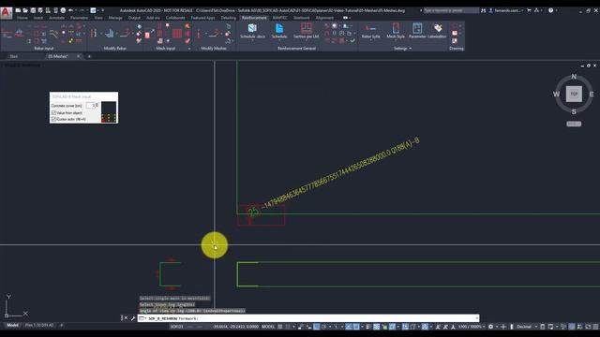Toggle grid display in status bar
Viewport: 600px width, 337px height.
[x=280, y=327]
